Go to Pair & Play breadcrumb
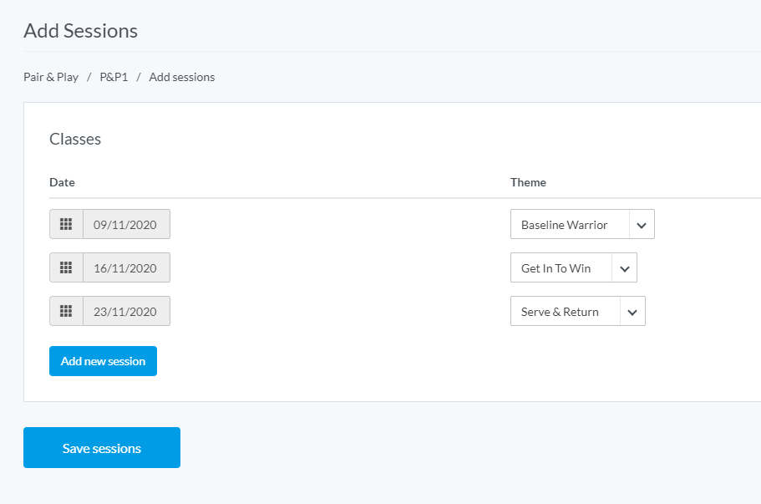 [x=51, y=77]
